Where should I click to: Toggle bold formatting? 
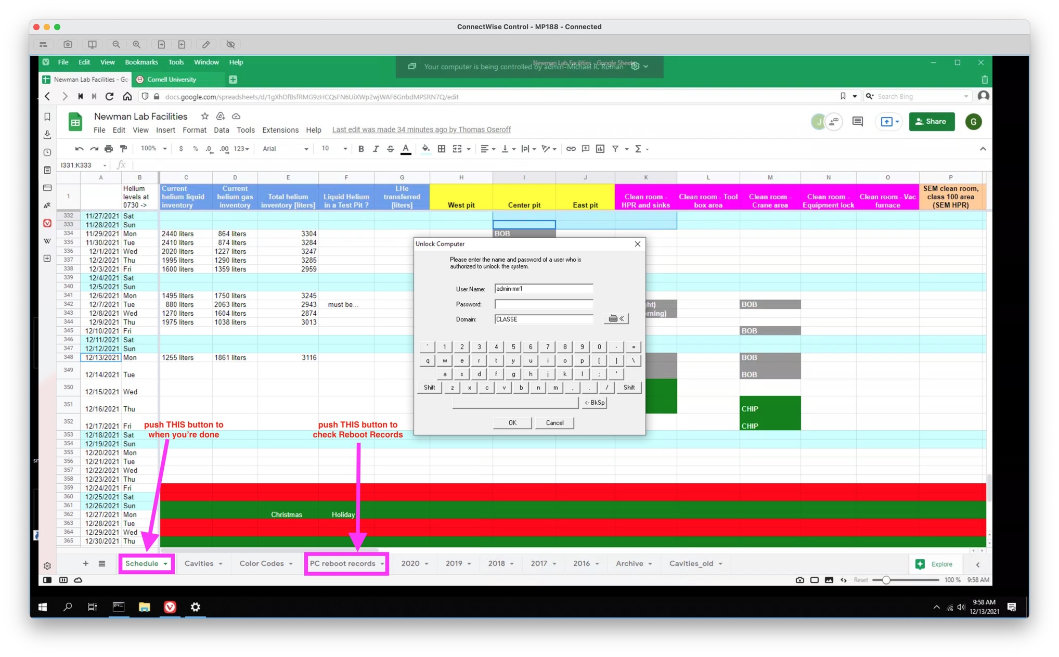pos(361,149)
